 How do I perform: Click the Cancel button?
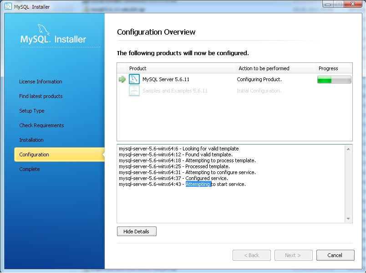(x=335, y=255)
